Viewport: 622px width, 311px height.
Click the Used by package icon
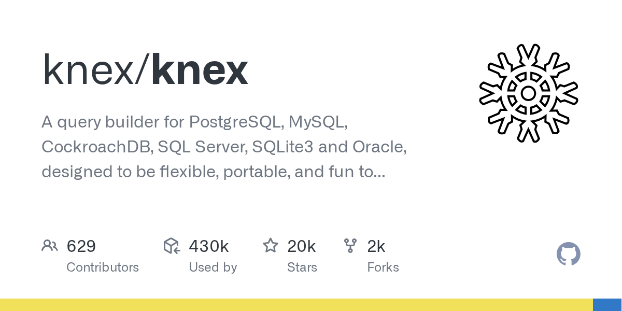tap(172, 246)
